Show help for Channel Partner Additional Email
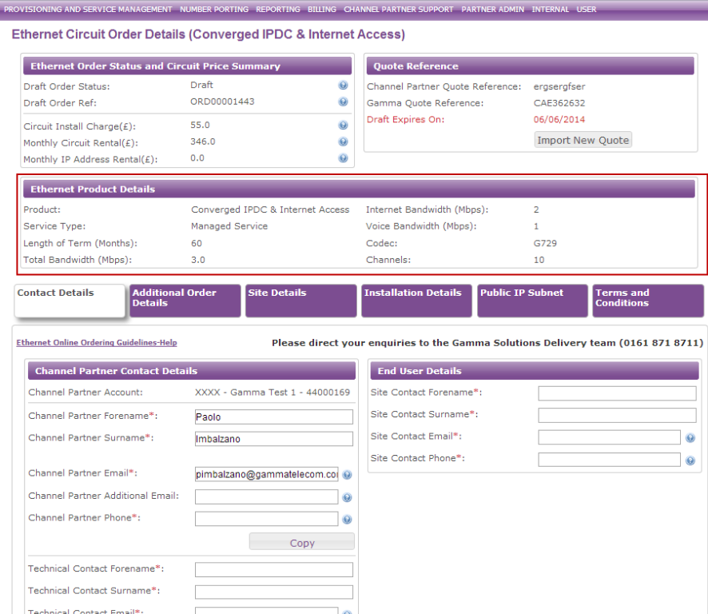 (347, 497)
